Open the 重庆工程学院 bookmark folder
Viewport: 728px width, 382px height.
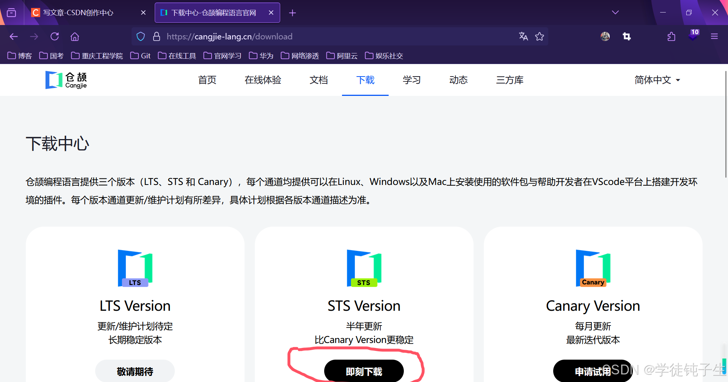pyautogui.click(x=97, y=56)
